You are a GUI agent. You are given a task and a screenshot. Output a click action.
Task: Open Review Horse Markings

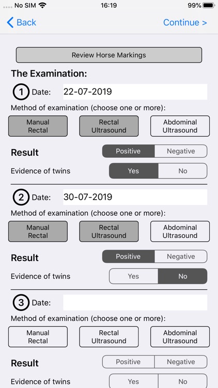click(109, 55)
